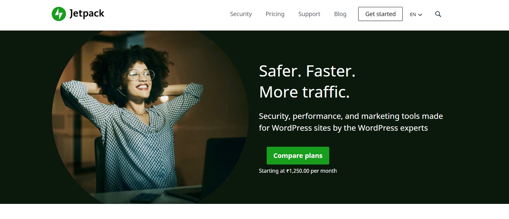509x219 pixels.
Task: Click the Jetpack wordmark text
Action: click(87, 14)
